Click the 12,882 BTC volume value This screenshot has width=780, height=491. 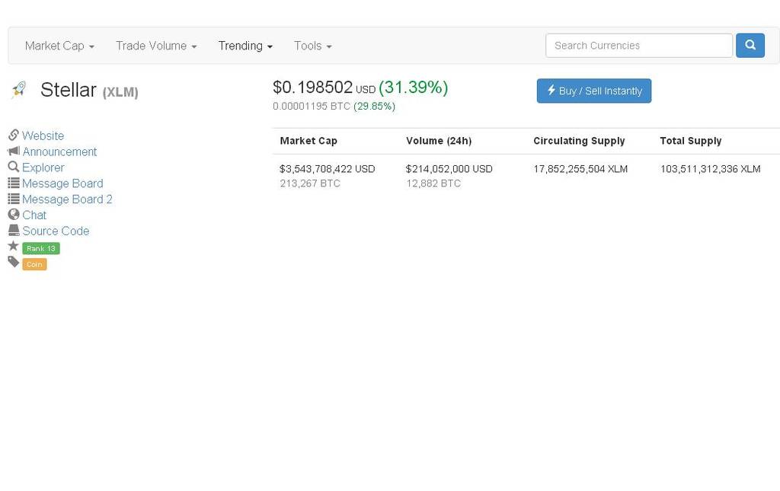point(433,183)
